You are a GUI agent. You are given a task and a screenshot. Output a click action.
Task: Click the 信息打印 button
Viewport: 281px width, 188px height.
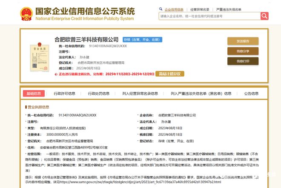pos(243,61)
